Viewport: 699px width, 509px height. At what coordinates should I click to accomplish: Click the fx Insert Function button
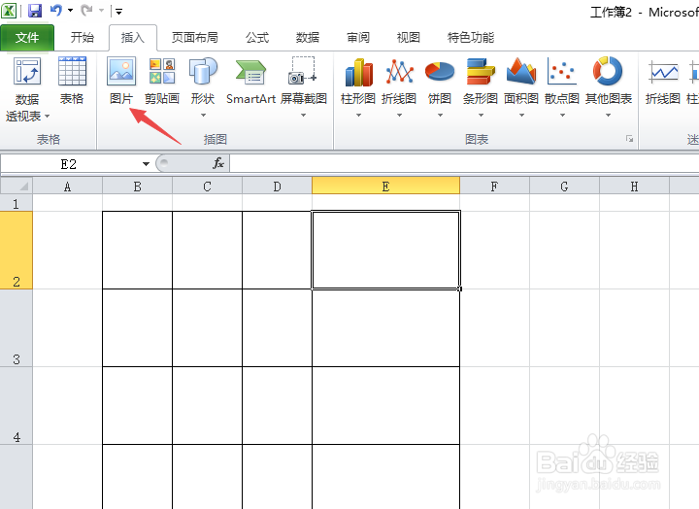[x=218, y=163]
